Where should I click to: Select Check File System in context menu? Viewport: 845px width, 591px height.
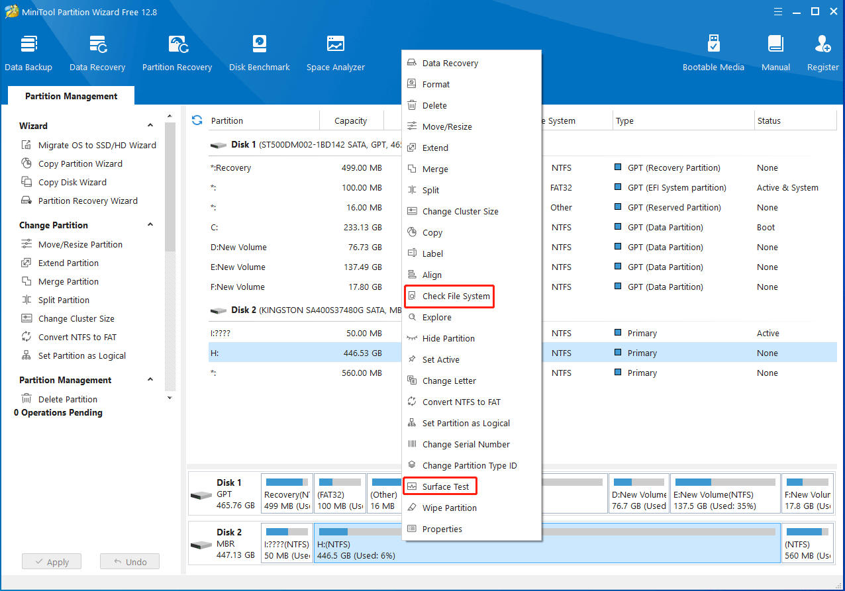tap(456, 296)
